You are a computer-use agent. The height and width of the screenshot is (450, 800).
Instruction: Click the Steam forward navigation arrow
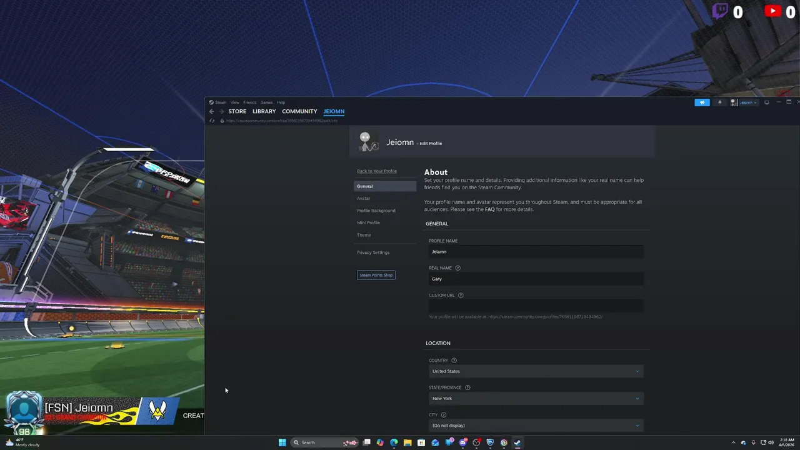[221, 111]
